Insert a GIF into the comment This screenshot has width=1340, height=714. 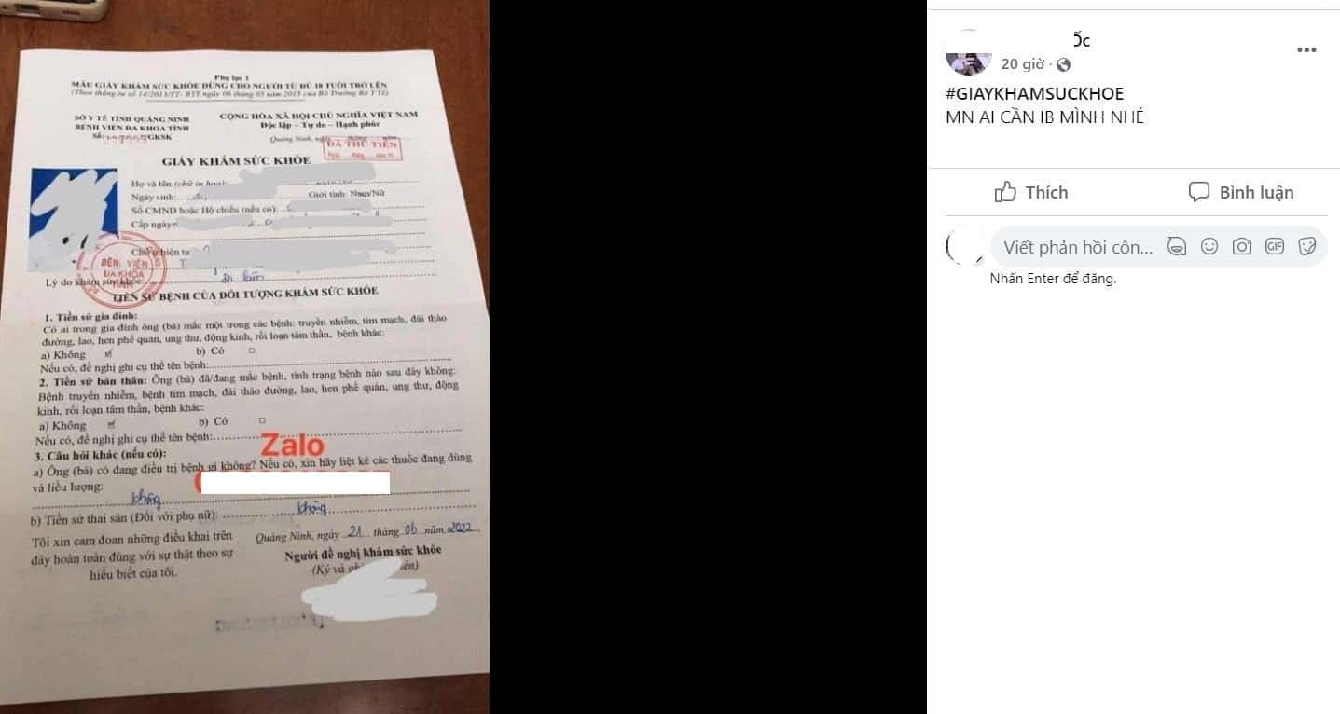click(1275, 247)
